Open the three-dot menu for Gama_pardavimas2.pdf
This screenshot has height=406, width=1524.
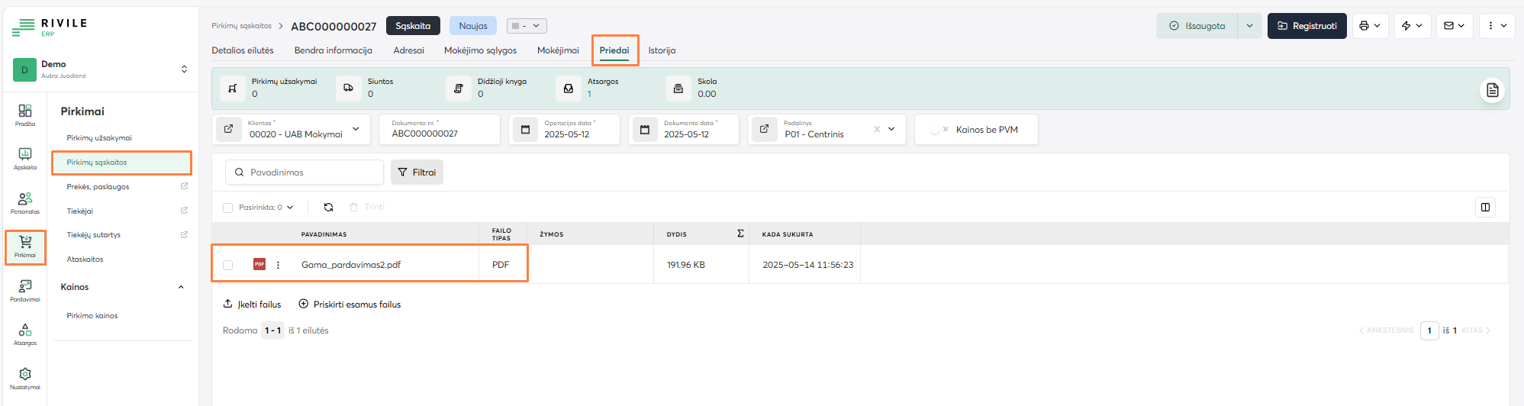click(x=278, y=265)
